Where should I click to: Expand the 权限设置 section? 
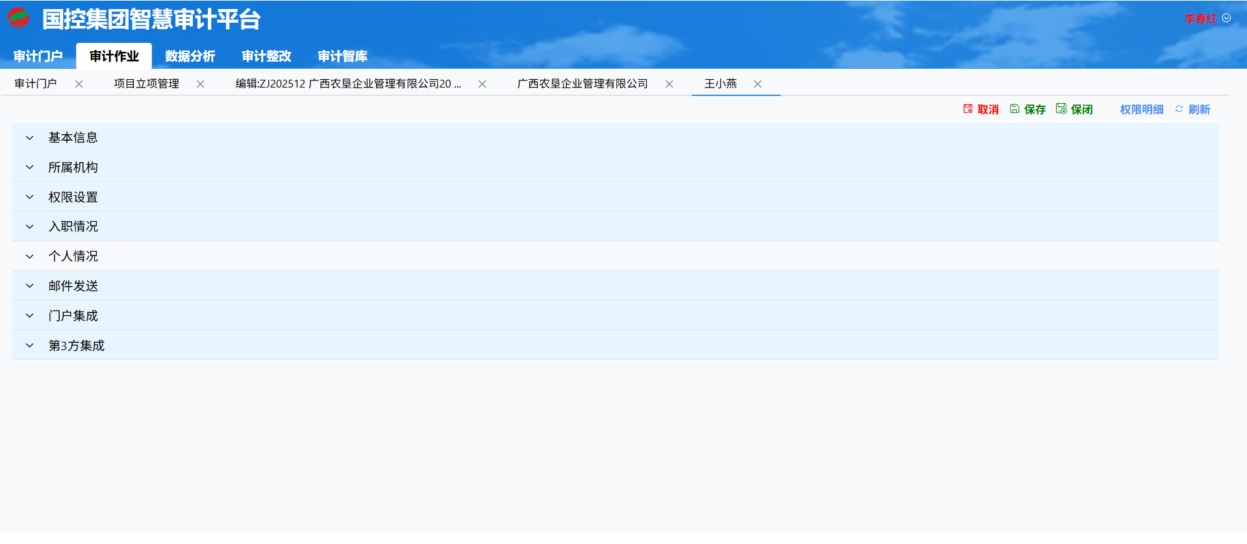tap(30, 197)
